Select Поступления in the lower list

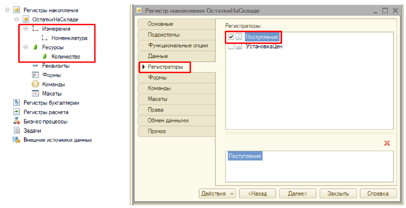[x=245, y=156]
